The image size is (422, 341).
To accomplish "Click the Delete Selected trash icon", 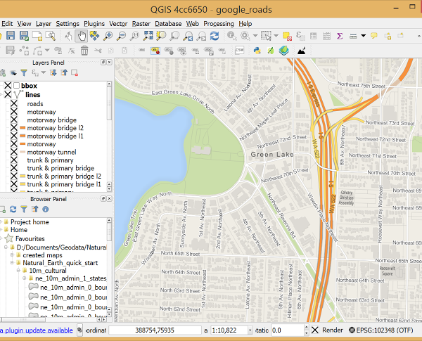I will [x=84, y=51].
